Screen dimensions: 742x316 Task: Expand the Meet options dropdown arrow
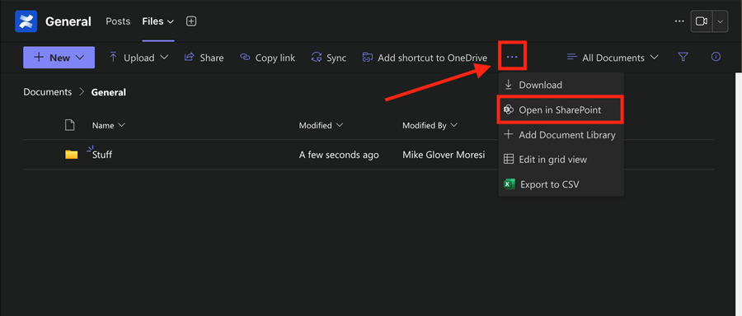coord(721,21)
